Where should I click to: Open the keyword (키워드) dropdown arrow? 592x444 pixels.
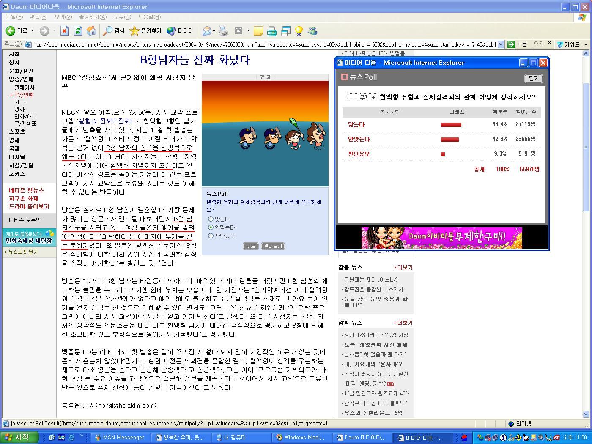[x=586, y=44]
